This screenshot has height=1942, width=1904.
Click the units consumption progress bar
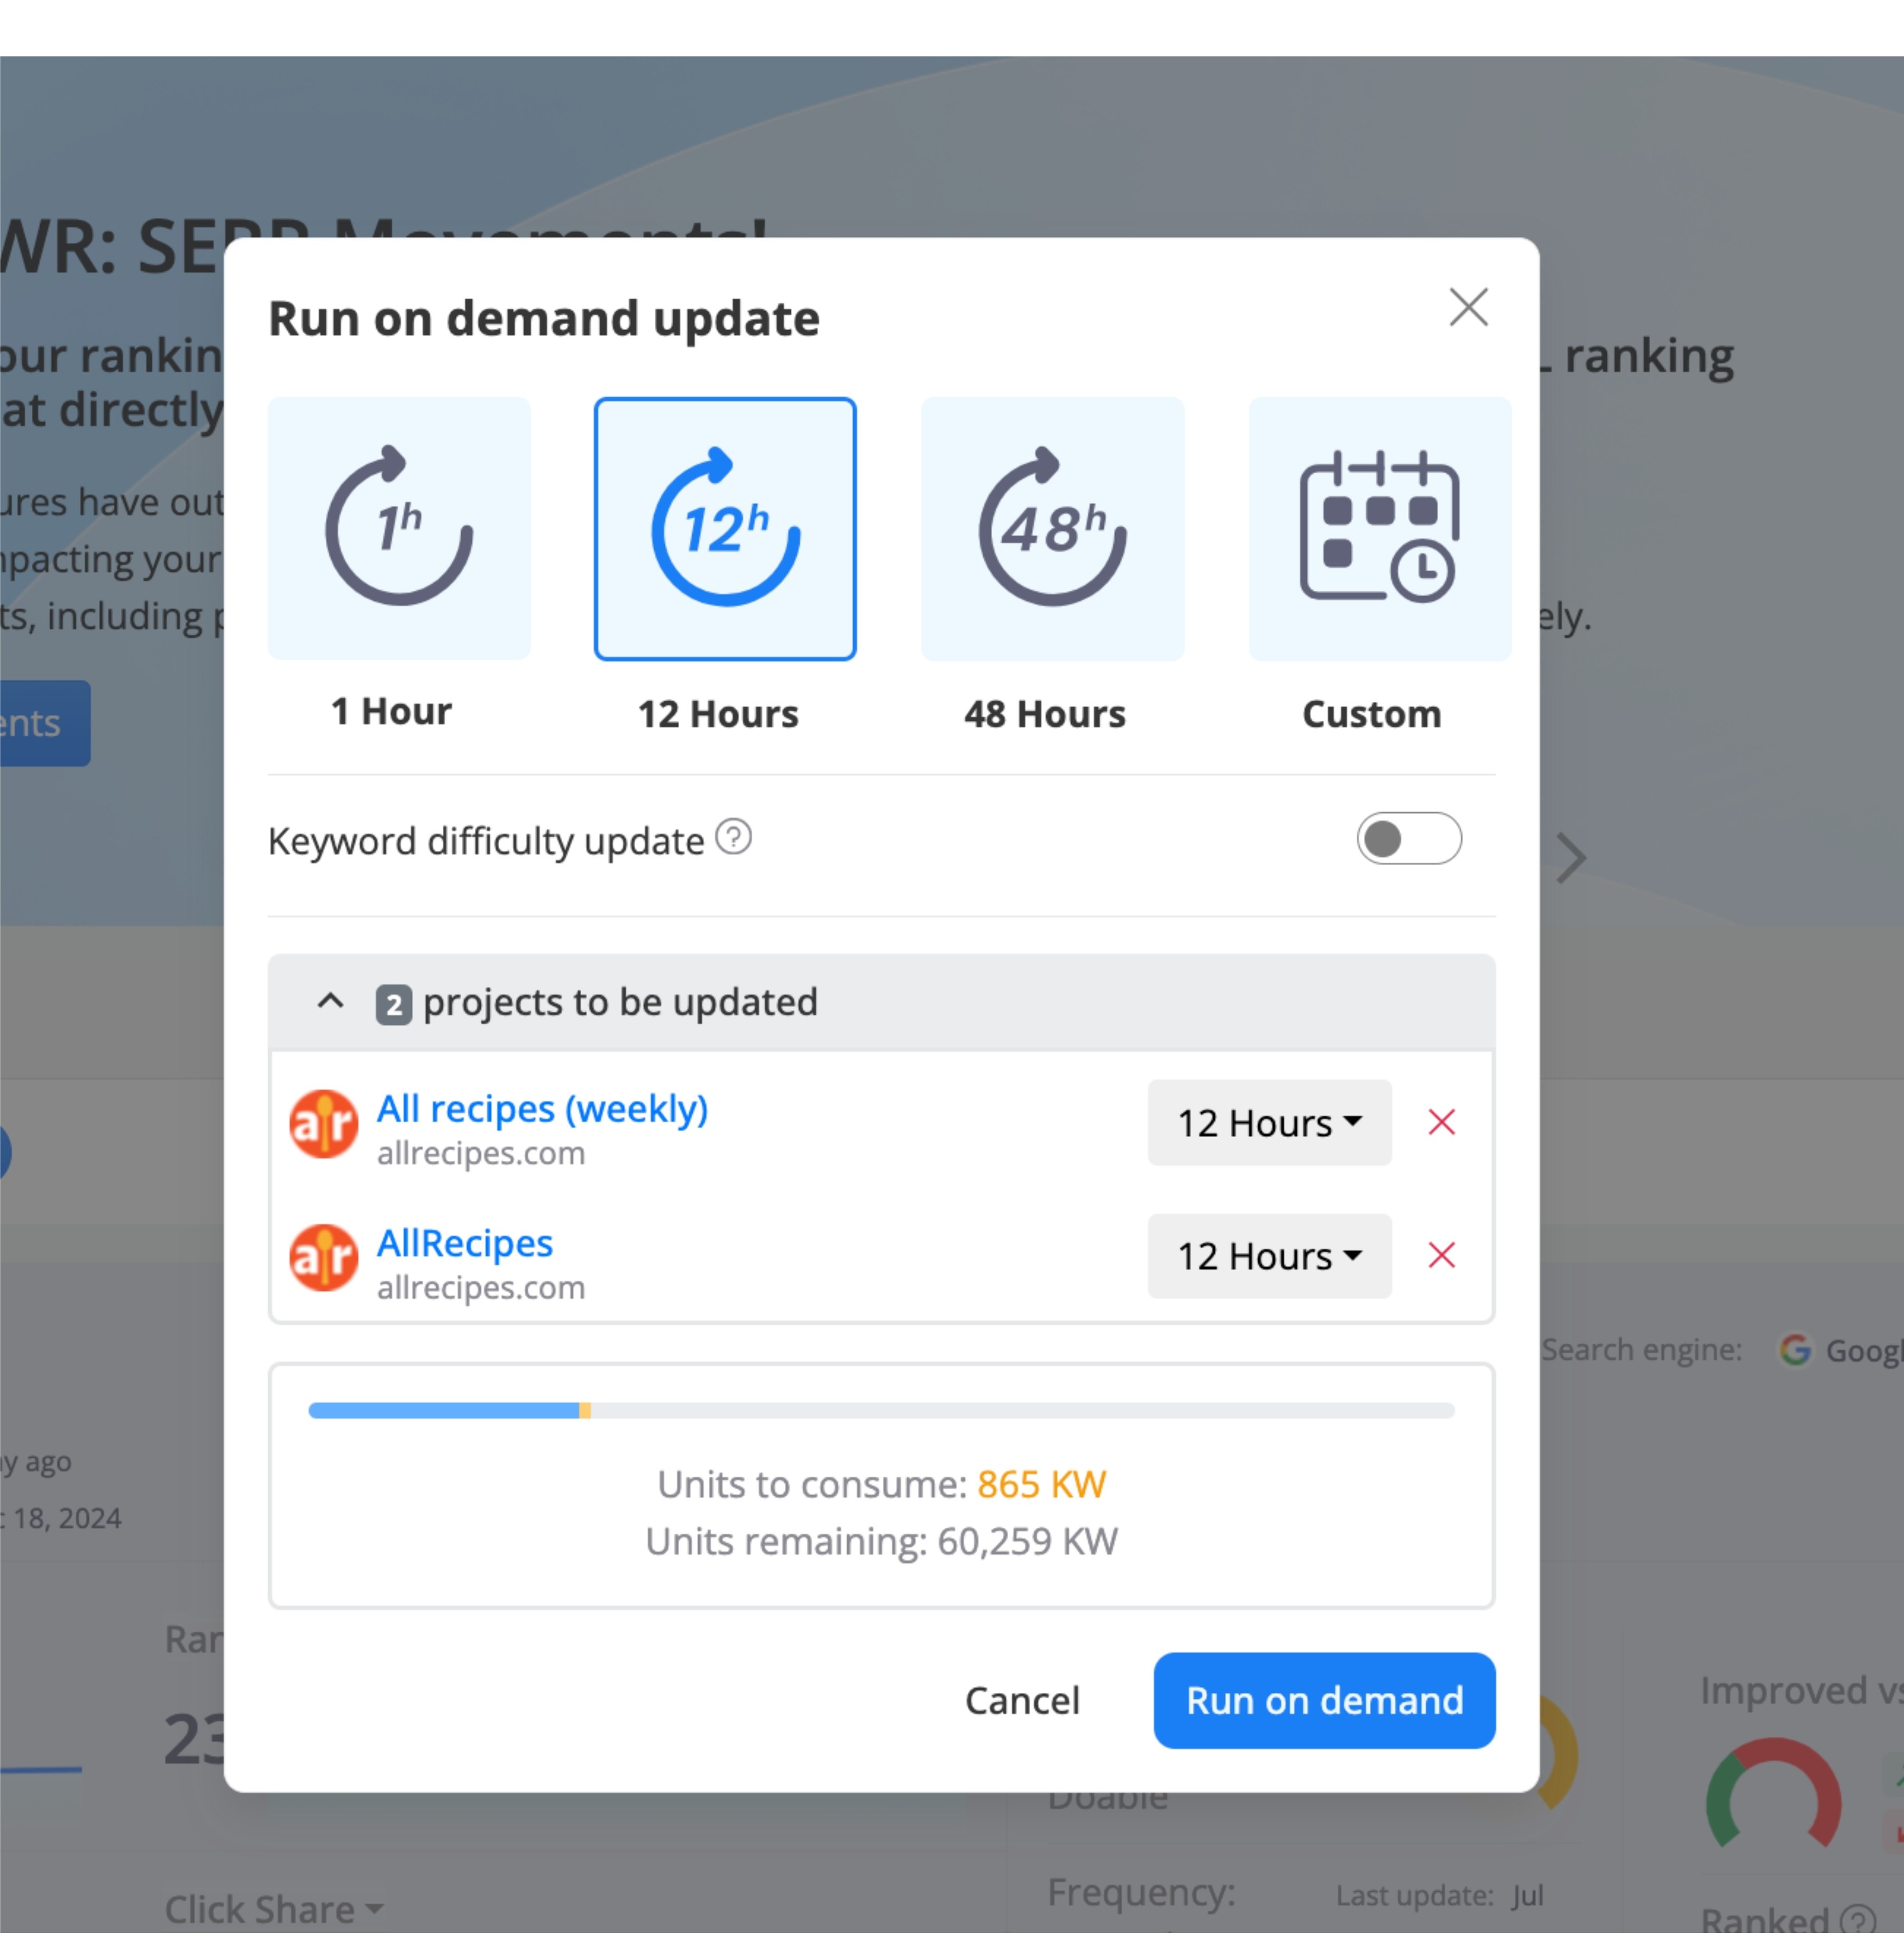[x=881, y=1410]
